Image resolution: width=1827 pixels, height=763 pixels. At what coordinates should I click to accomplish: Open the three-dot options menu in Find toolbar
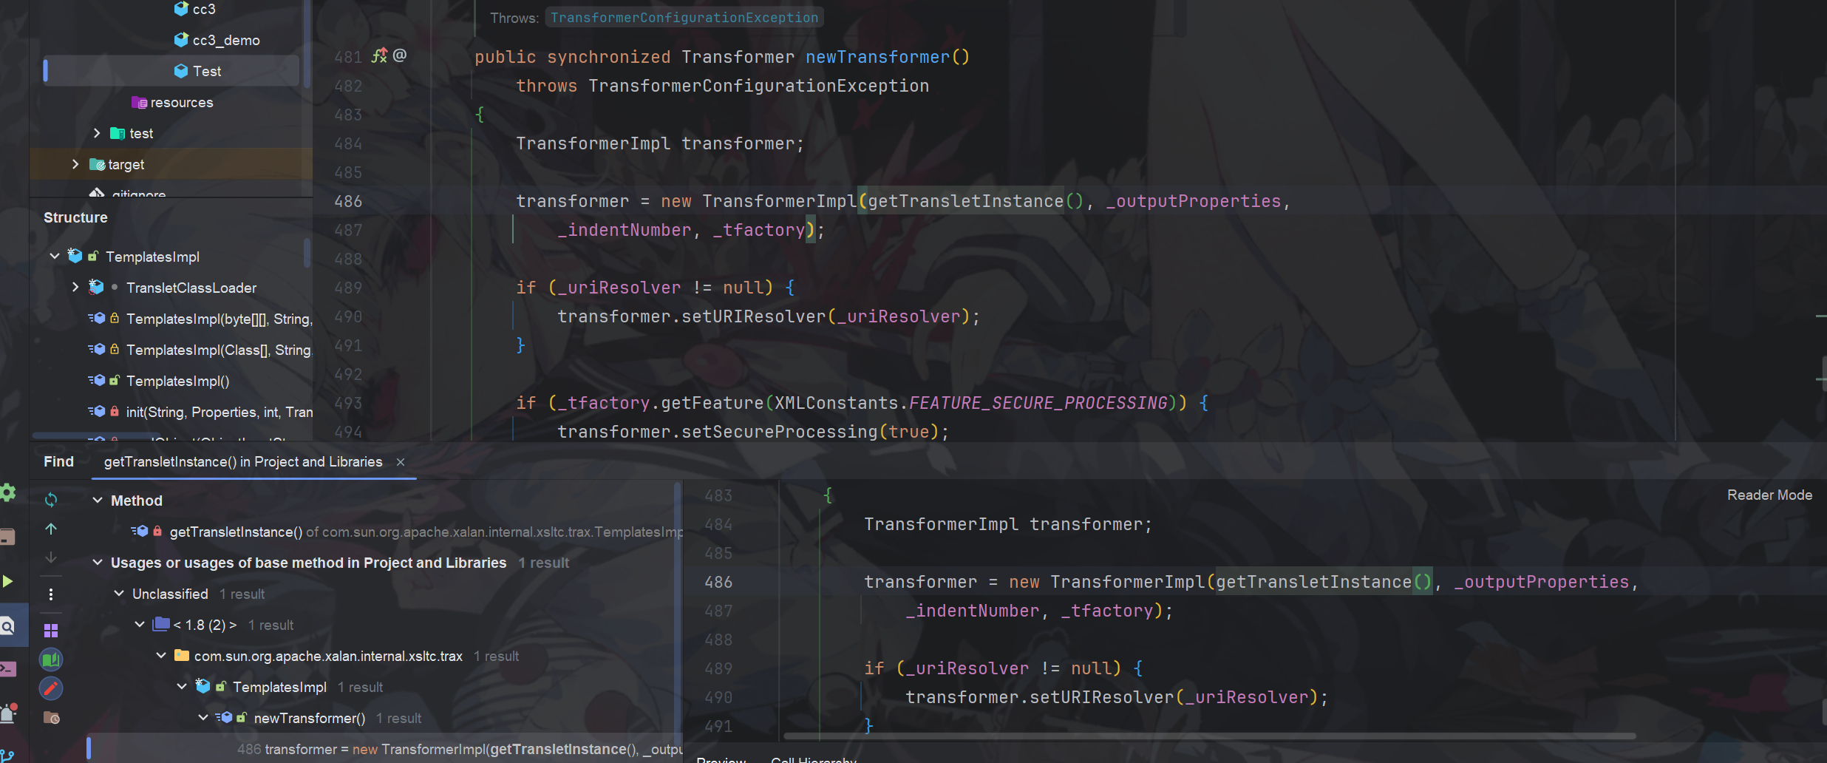(50, 594)
